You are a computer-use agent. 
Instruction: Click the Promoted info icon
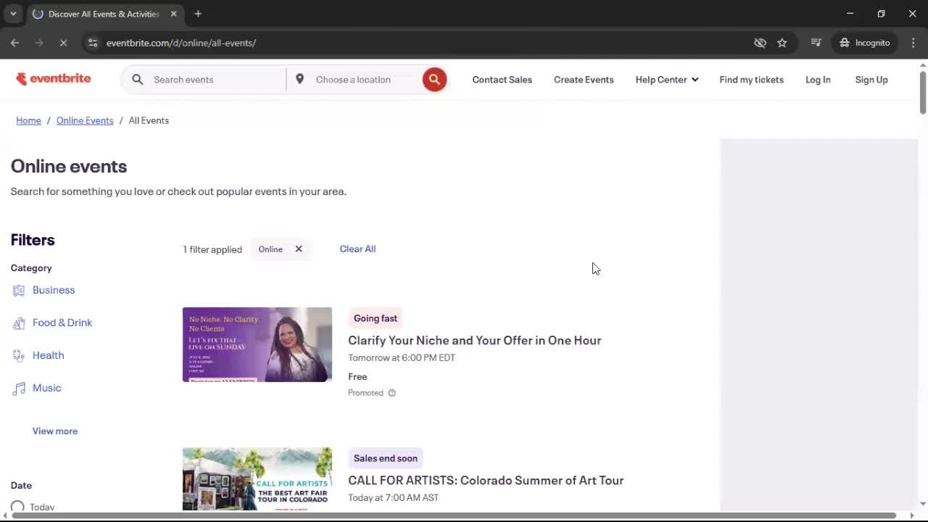tap(391, 393)
